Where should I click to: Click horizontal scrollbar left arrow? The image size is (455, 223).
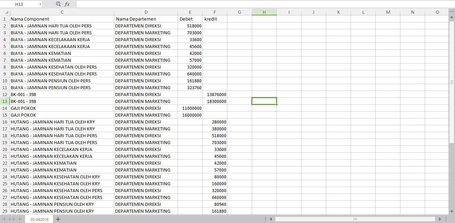click(x=271, y=219)
